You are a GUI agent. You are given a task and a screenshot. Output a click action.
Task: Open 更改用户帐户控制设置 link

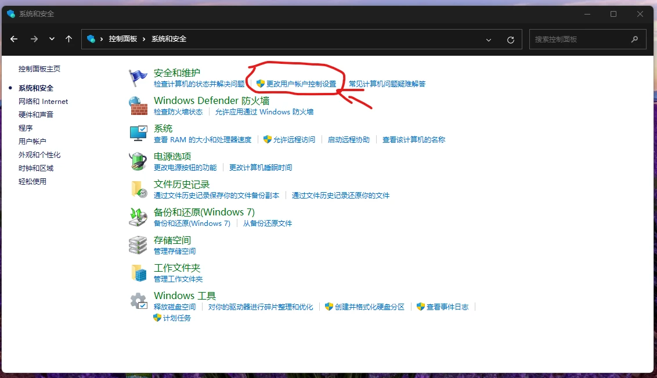pos(301,84)
